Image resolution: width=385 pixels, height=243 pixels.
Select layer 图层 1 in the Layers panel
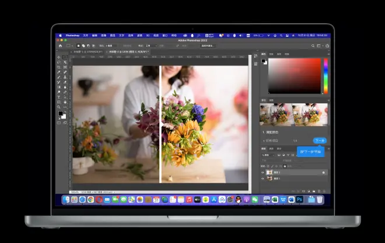(x=294, y=179)
